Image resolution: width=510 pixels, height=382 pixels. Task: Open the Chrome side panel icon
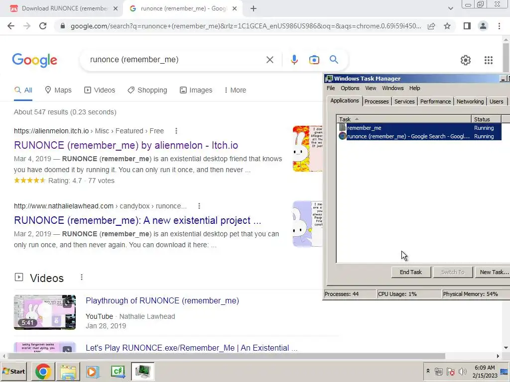pyautogui.click(x=467, y=26)
